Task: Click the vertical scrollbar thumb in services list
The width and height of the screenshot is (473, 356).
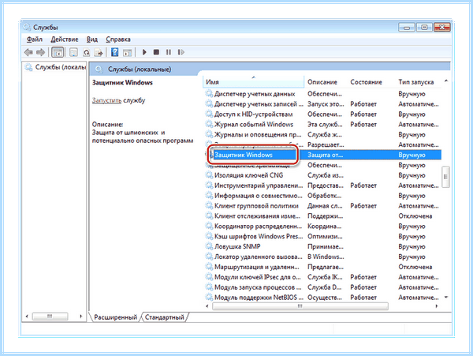Action: coord(445,177)
